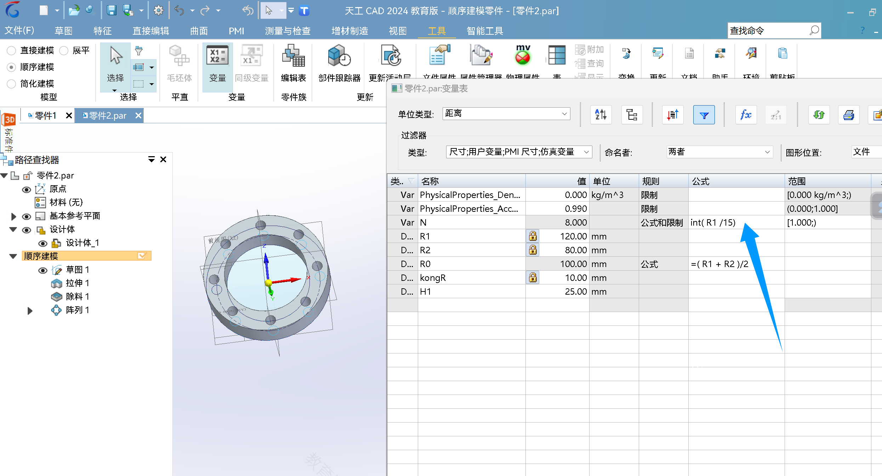Toggle the filter funnel icon in variable table
Image resolution: width=882 pixels, height=476 pixels.
(704, 115)
